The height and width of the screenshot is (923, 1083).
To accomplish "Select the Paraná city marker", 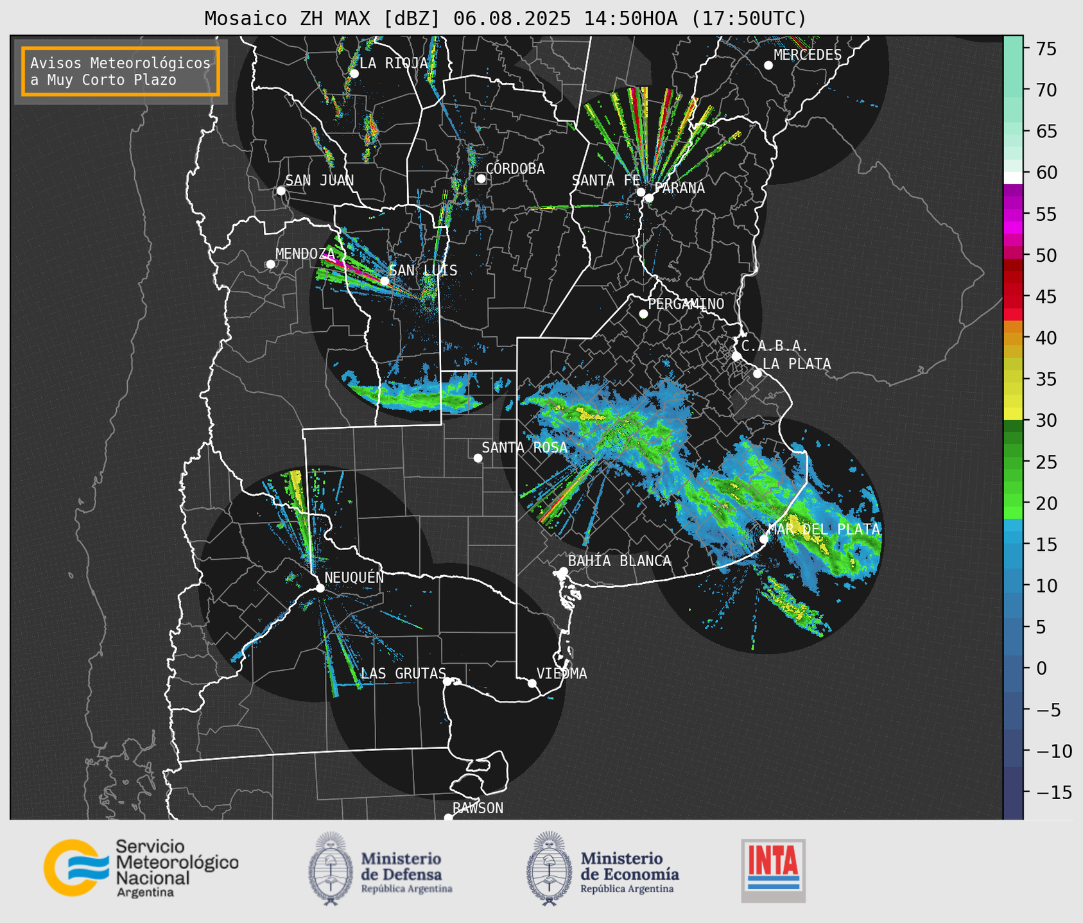I will pyautogui.click(x=649, y=198).
